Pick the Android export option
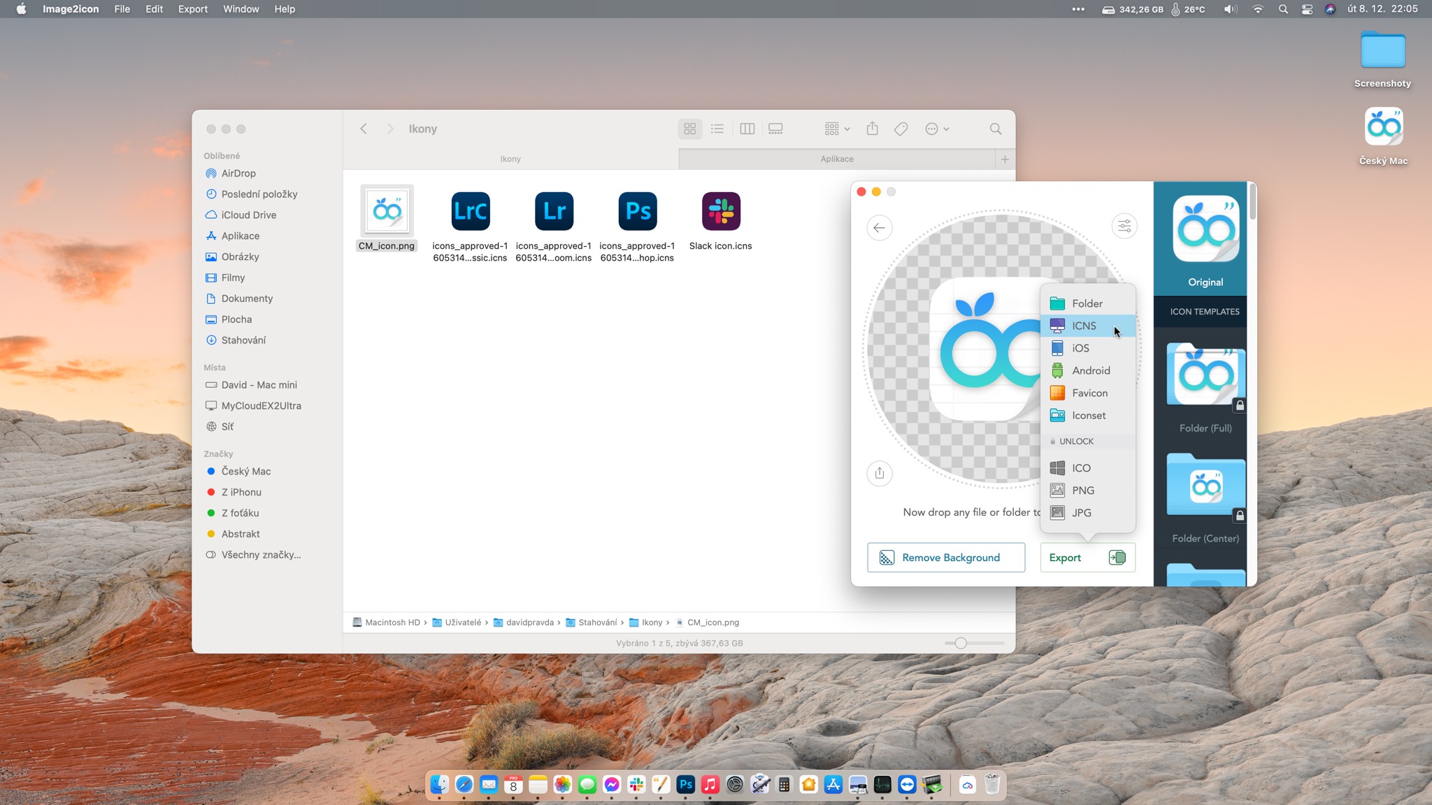 pyautogui.click(x=1090, y=370)
